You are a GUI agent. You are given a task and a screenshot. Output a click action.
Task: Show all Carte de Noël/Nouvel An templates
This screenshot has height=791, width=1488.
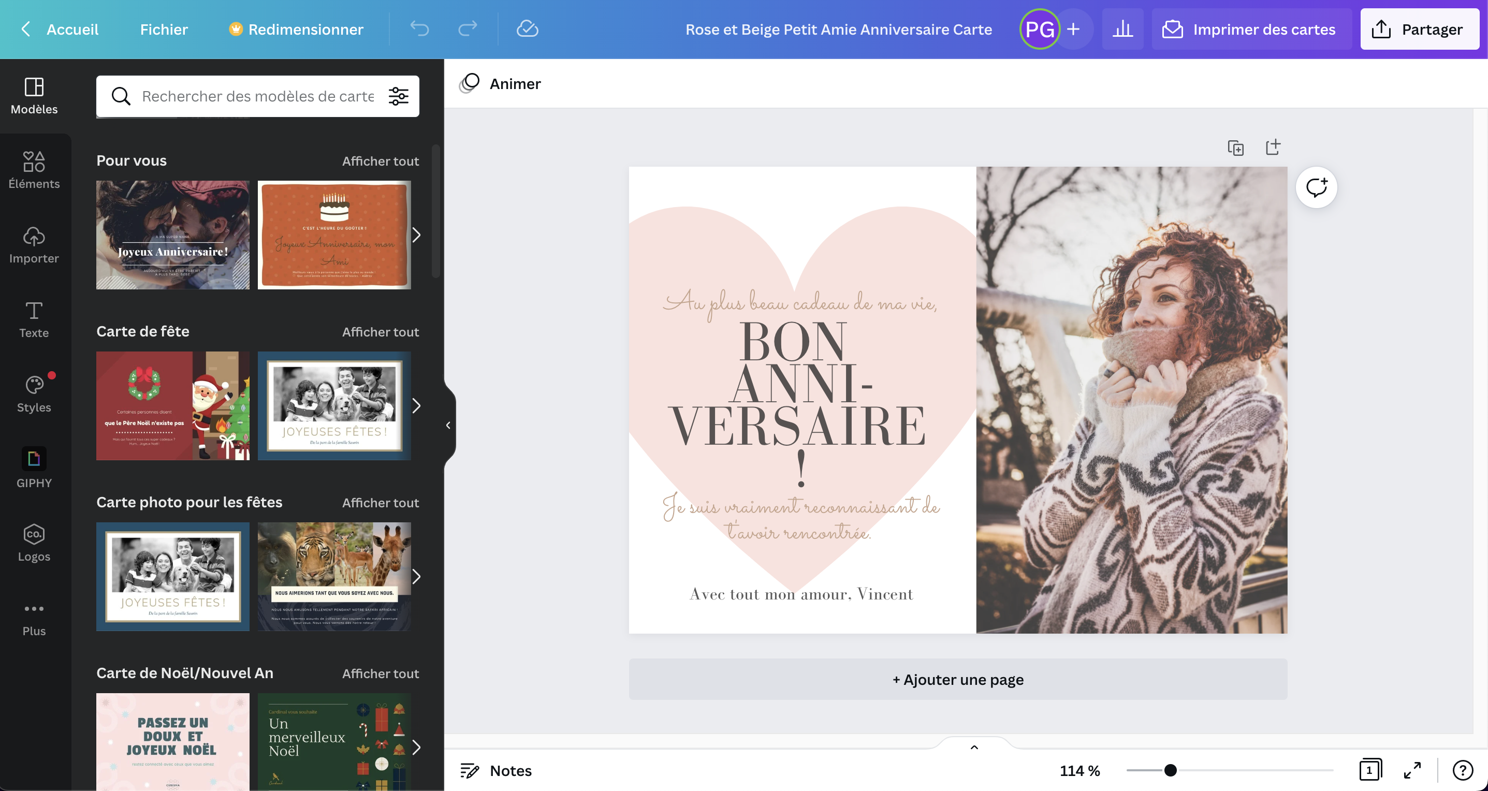380,674
